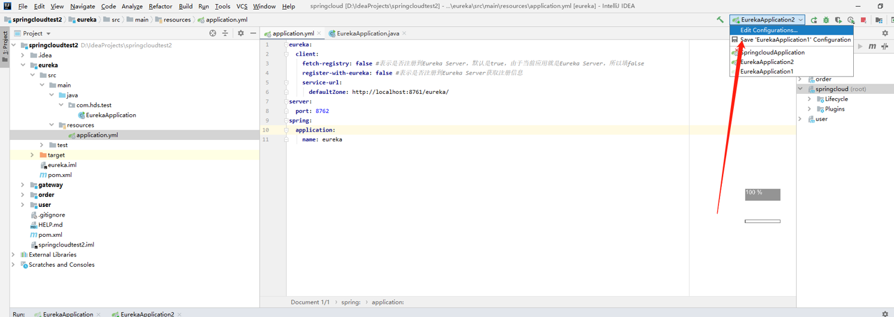Hide the Project panel with minus icon
This screenshot has height=317, width=894.
pos(253,33)
